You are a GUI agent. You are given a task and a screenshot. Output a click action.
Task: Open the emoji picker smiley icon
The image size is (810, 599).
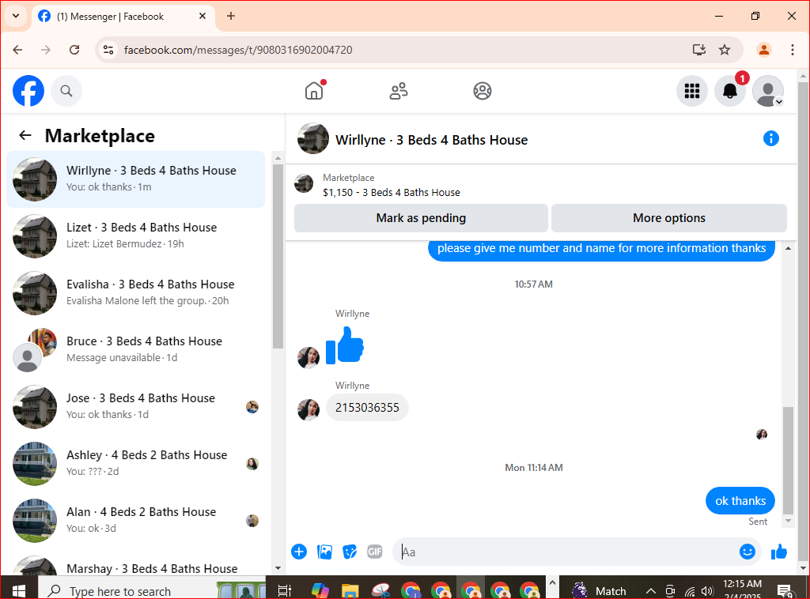pyautogui.click(x=747, y=552)
